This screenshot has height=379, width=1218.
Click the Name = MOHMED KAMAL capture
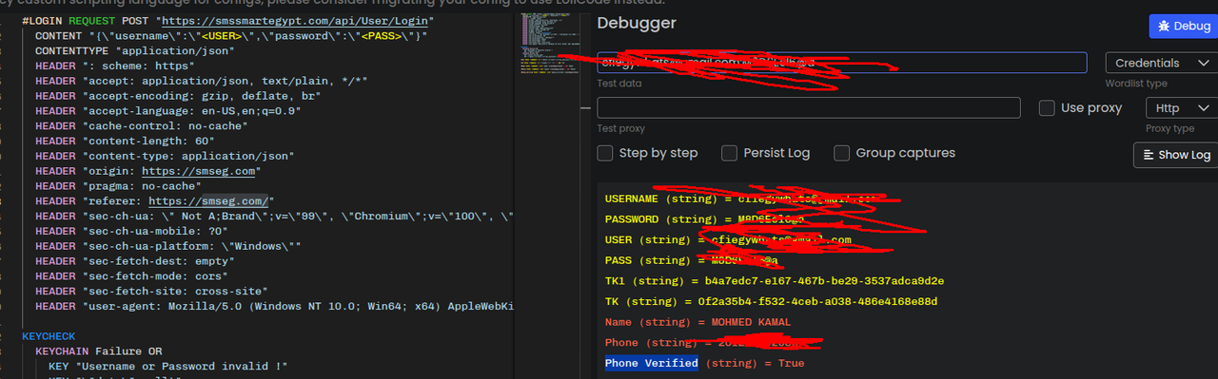click(697, 322)
